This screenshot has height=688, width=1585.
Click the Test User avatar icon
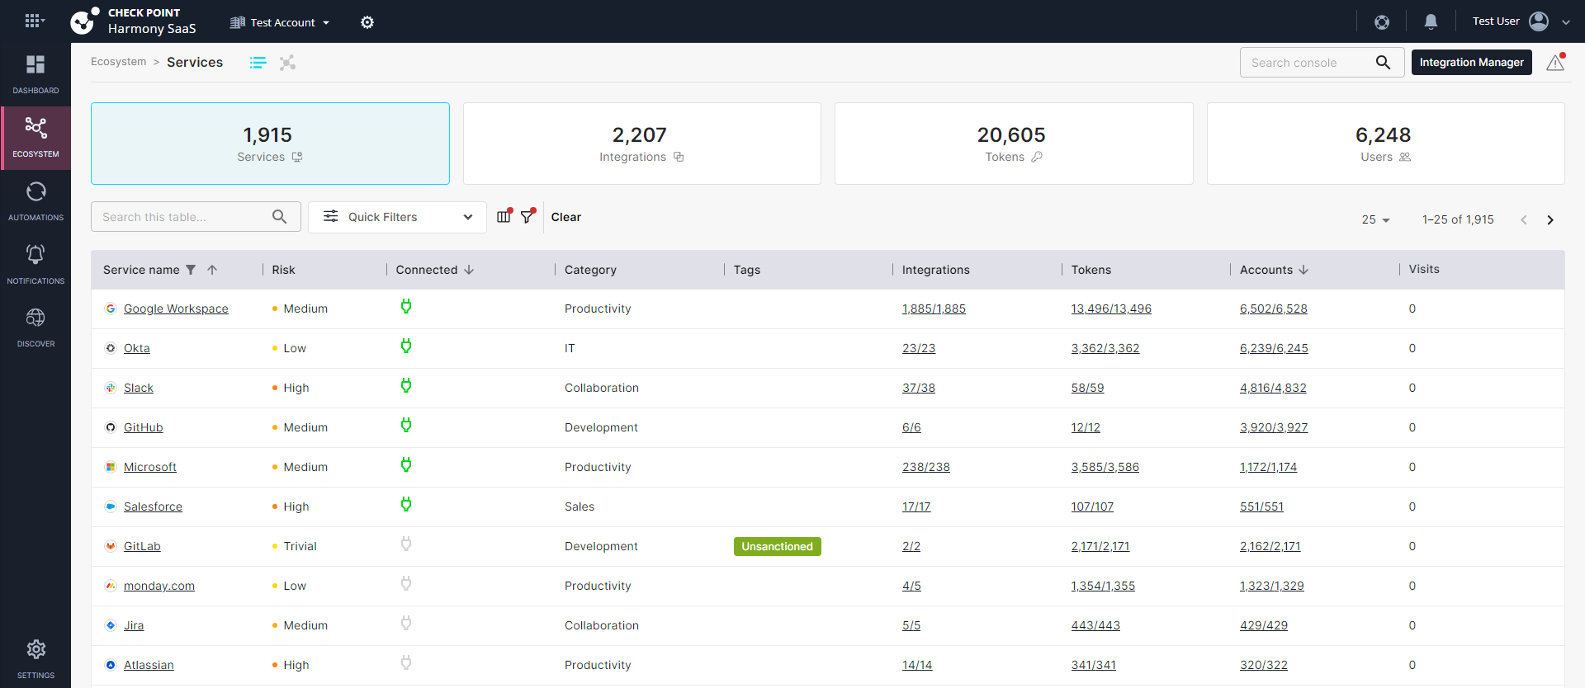coord(1539,21)
